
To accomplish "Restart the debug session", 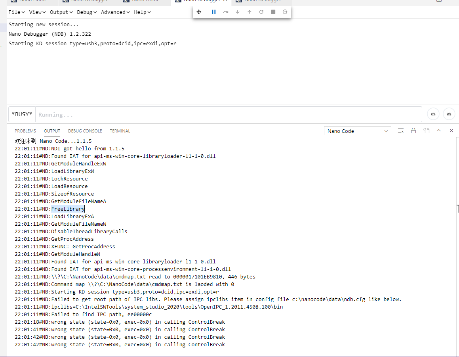I will pos(261,12).
